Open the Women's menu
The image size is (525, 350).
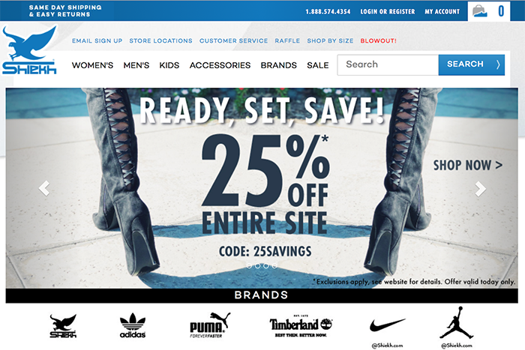[x=92, y=65]
